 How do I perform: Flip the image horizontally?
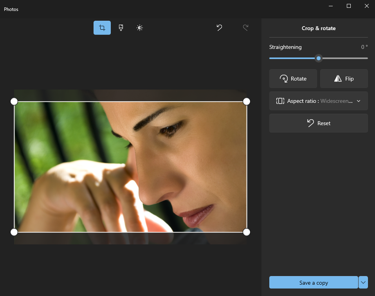[344, 79]
